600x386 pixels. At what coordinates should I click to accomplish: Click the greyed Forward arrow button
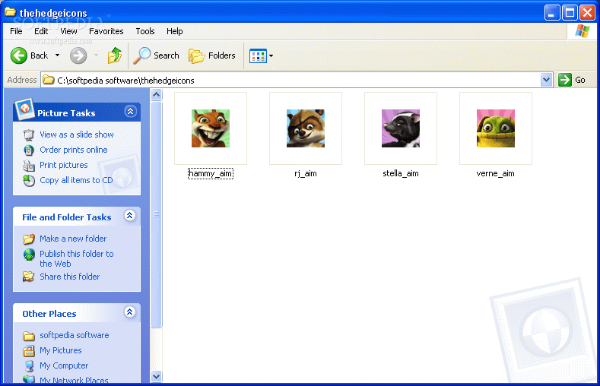pos(78,55)
